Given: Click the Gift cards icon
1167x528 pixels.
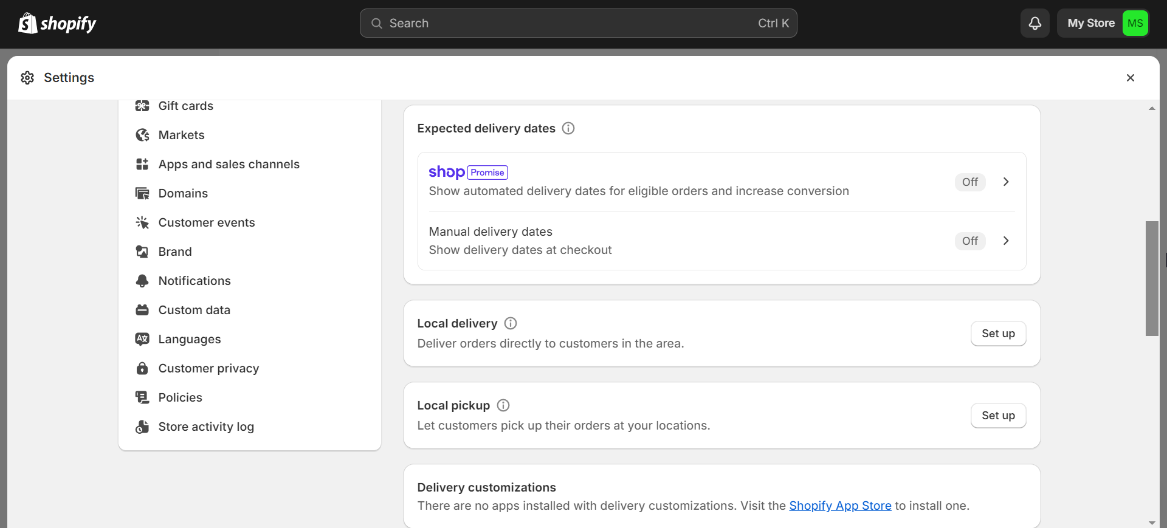Looking at the screenshot, I should [x=142, y=106].
